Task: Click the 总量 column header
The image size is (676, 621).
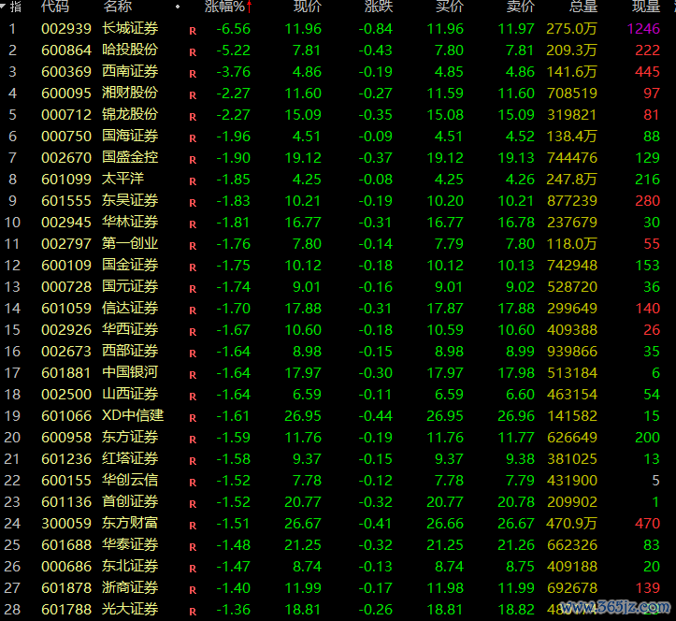Action: tap(583, 6)
